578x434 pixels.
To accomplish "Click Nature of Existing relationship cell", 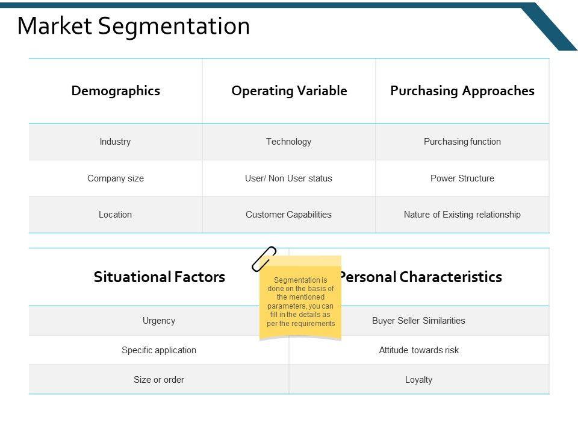I will pos(462,215).
